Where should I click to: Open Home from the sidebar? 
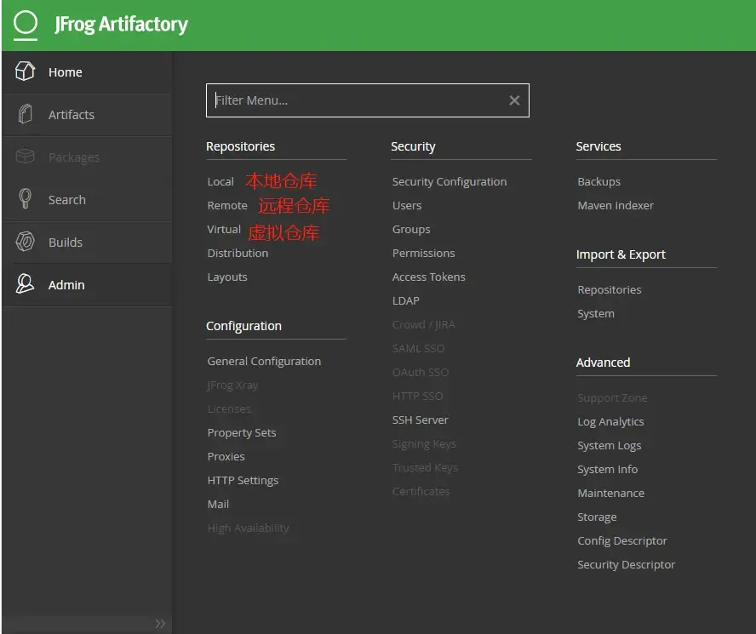(x=65, y=72)
